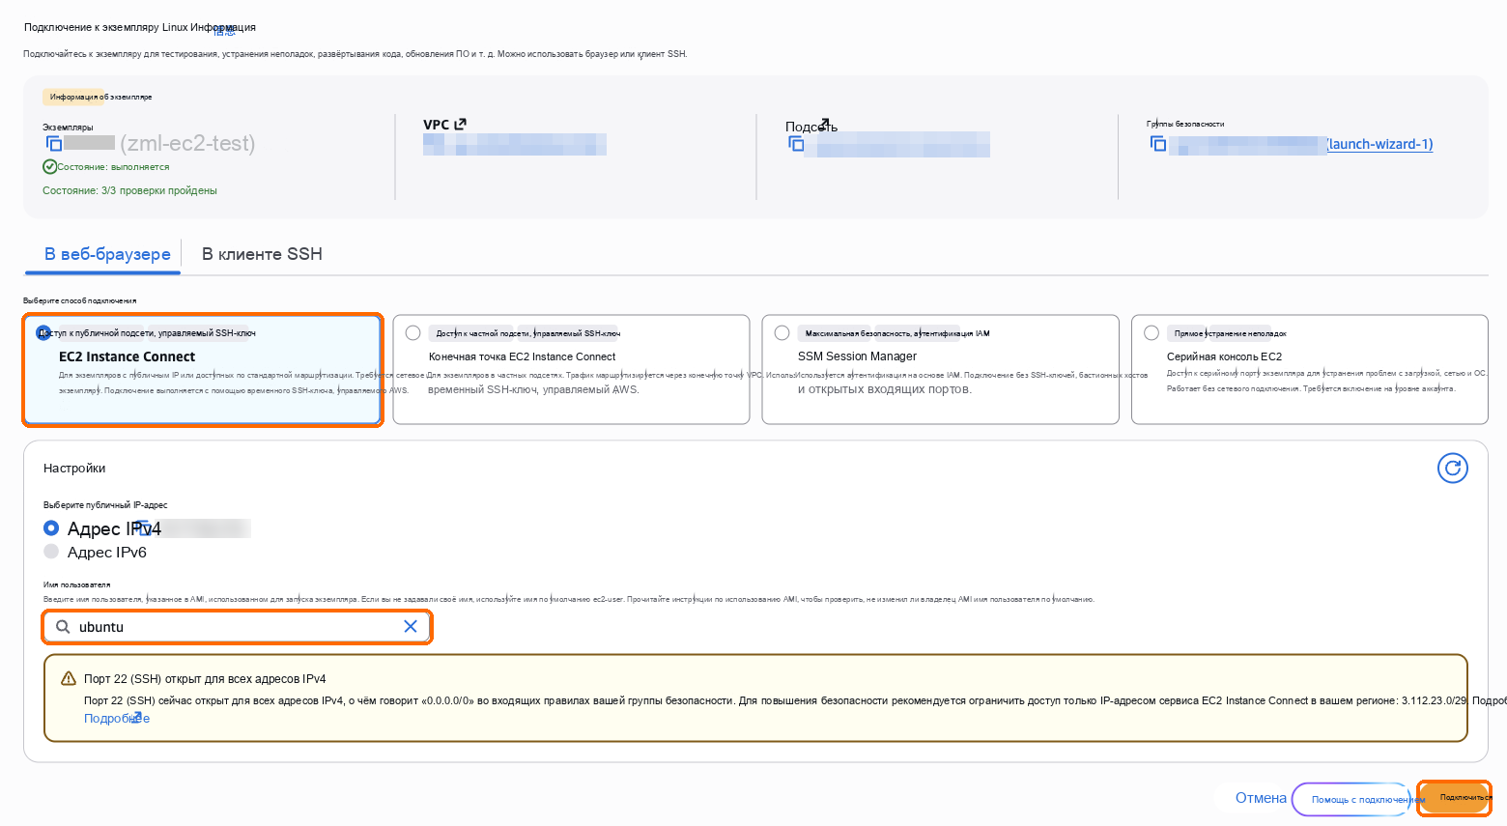Image resolution: width=1507 pixels, height=826 pixels.
Task: Choose Конечная точка EC2 Instance Connect
Action: coord(571,369)
